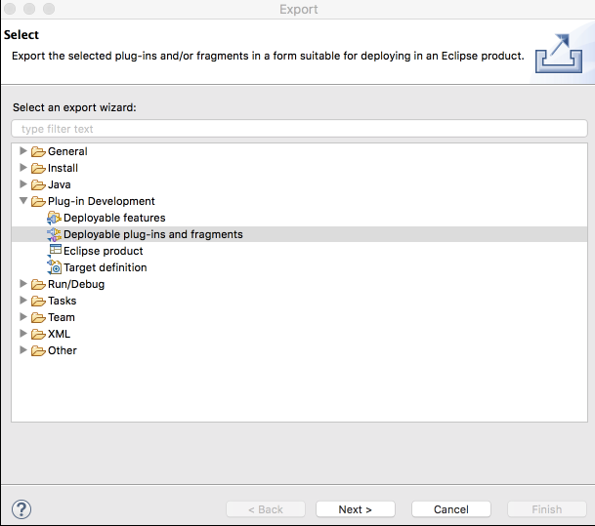Click the Install folder icon
The height and width of the screenshot is (526, 595).
coord(38,168)
